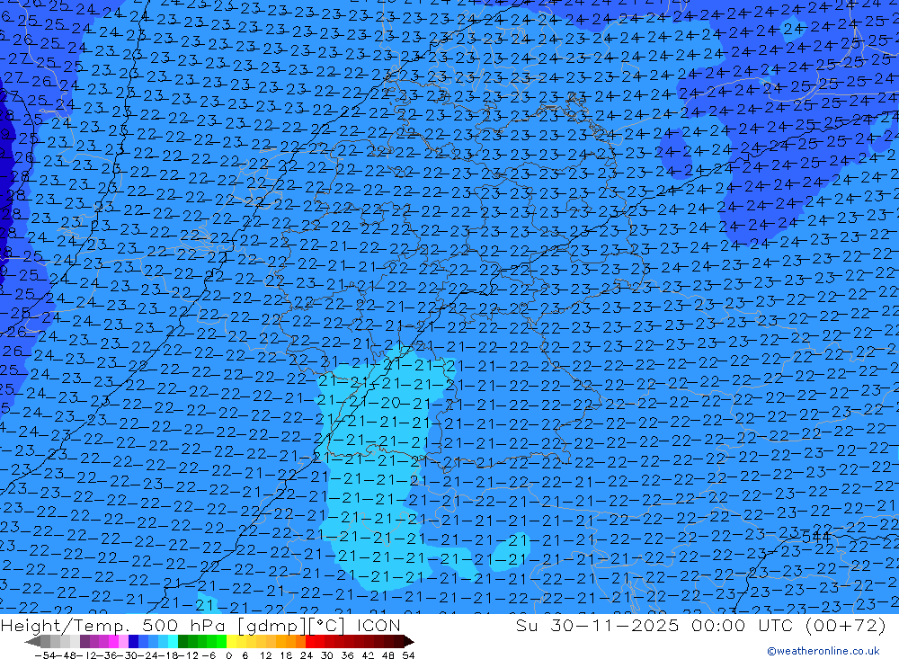
Task: Click the '30' positive legend scale value
Action: tap(327, 655)
